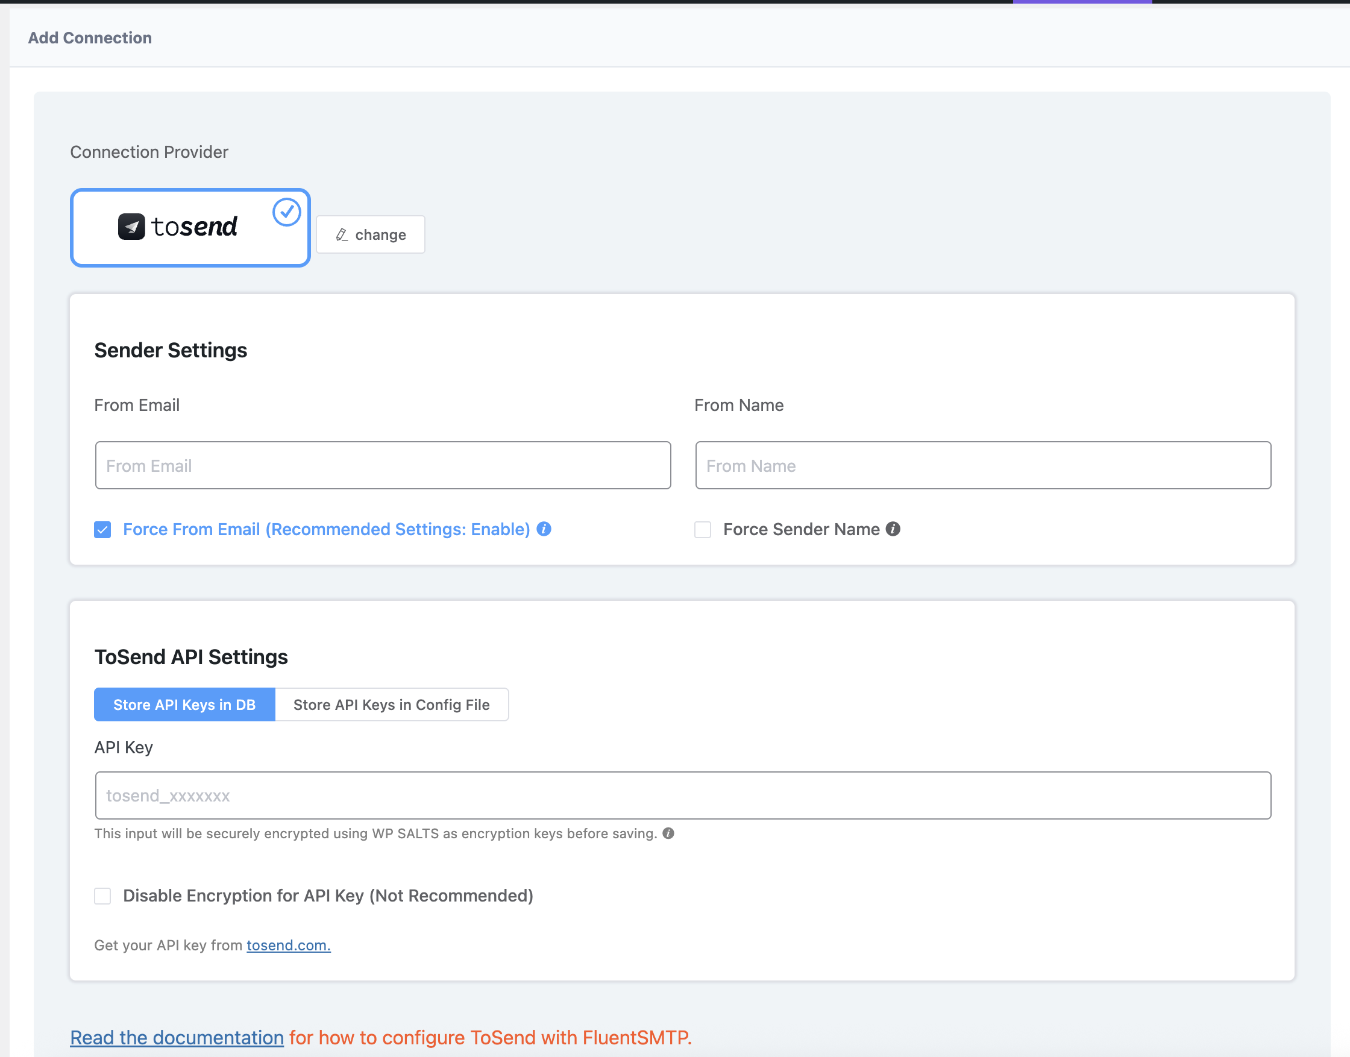Click the Add Connection header title

tap(90, 38)
